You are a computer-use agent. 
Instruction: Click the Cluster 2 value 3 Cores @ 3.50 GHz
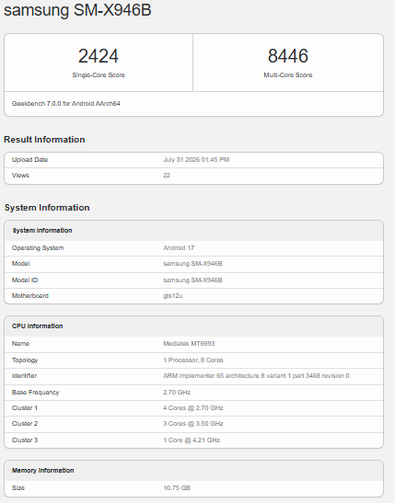point(193,424)
